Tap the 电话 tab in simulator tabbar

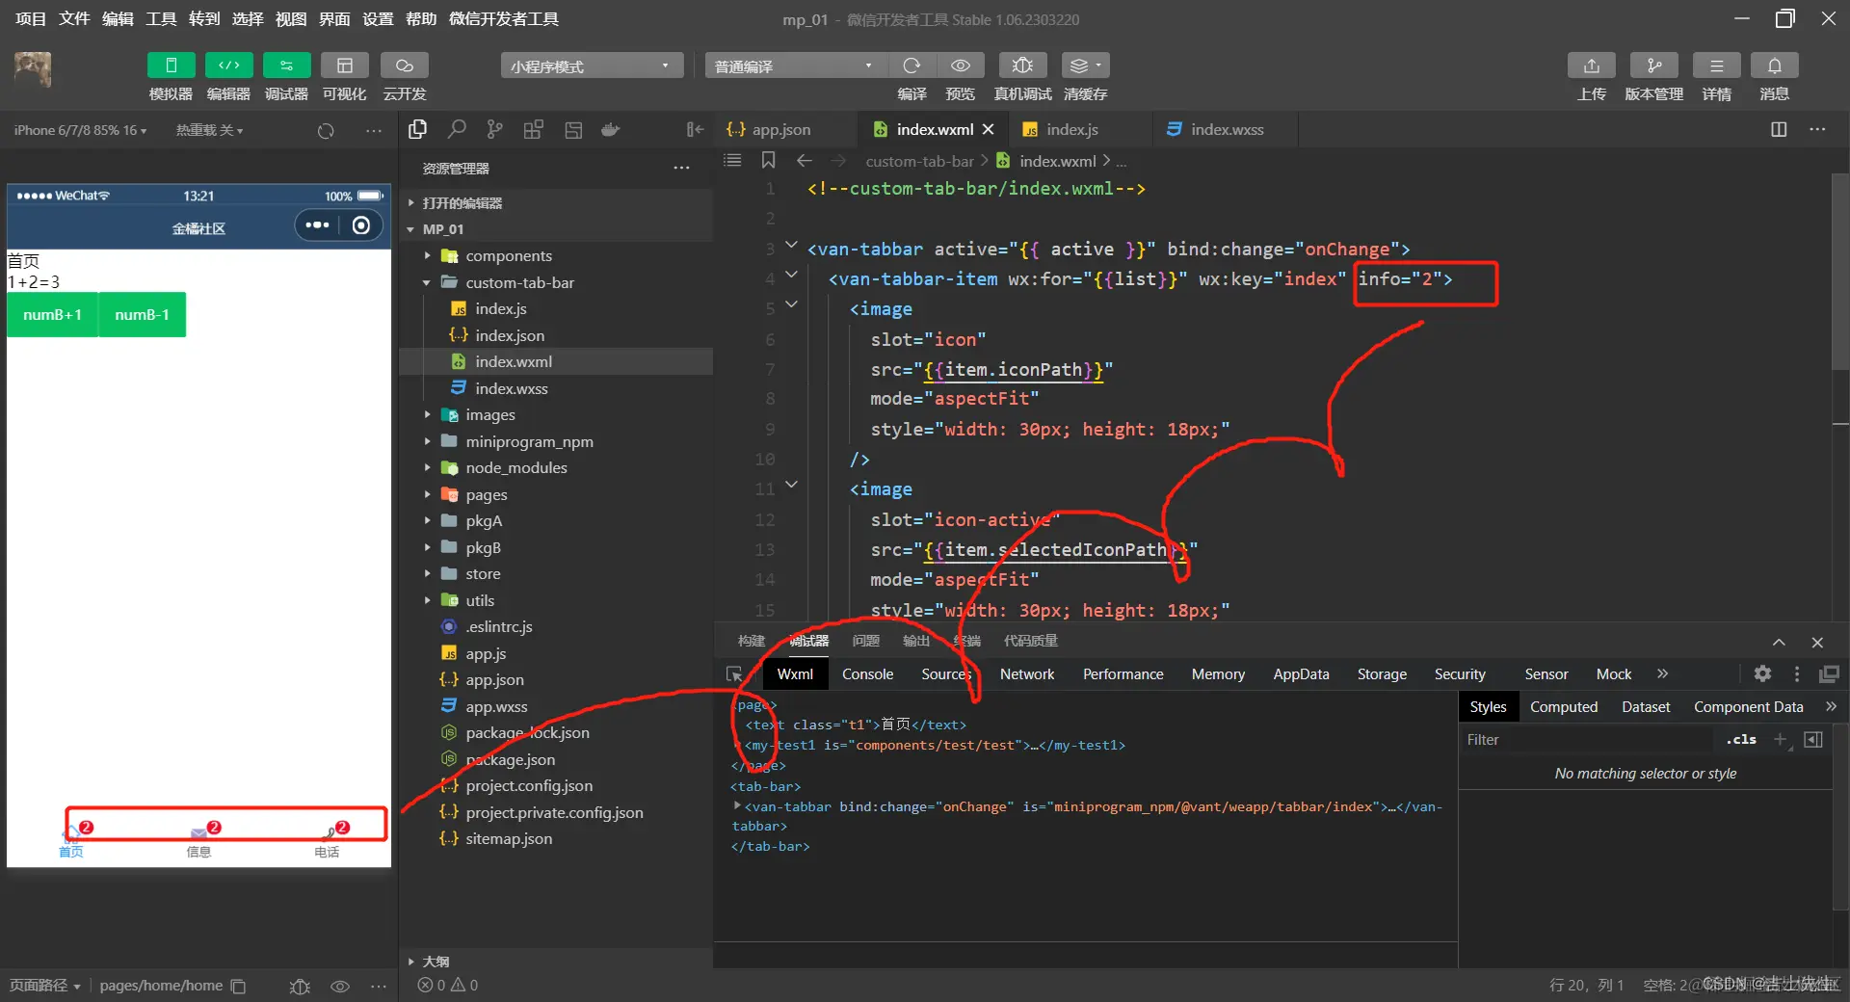pyautogui.click(x=327, y=840)
